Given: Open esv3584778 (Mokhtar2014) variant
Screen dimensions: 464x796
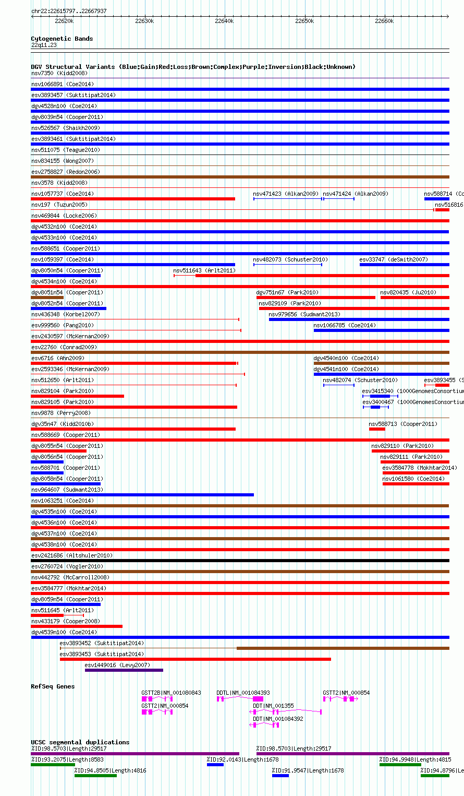Looking at the screenshot, I should [420, 468].
